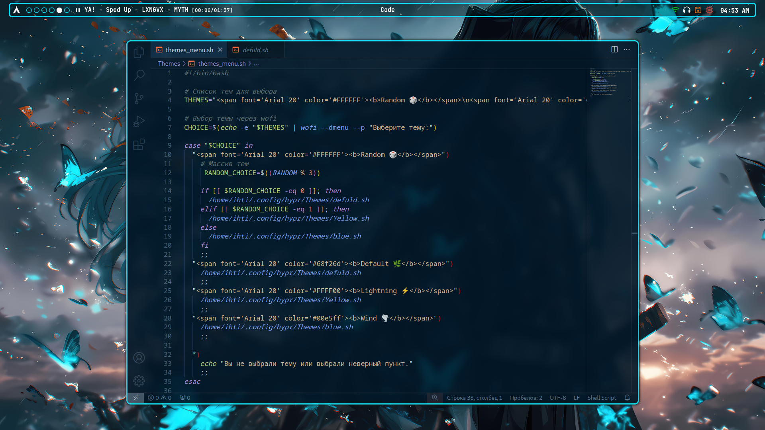Switch to the defuld.sh tab
Viewport: 765px width, 430px height.
(x=255, y=50)
